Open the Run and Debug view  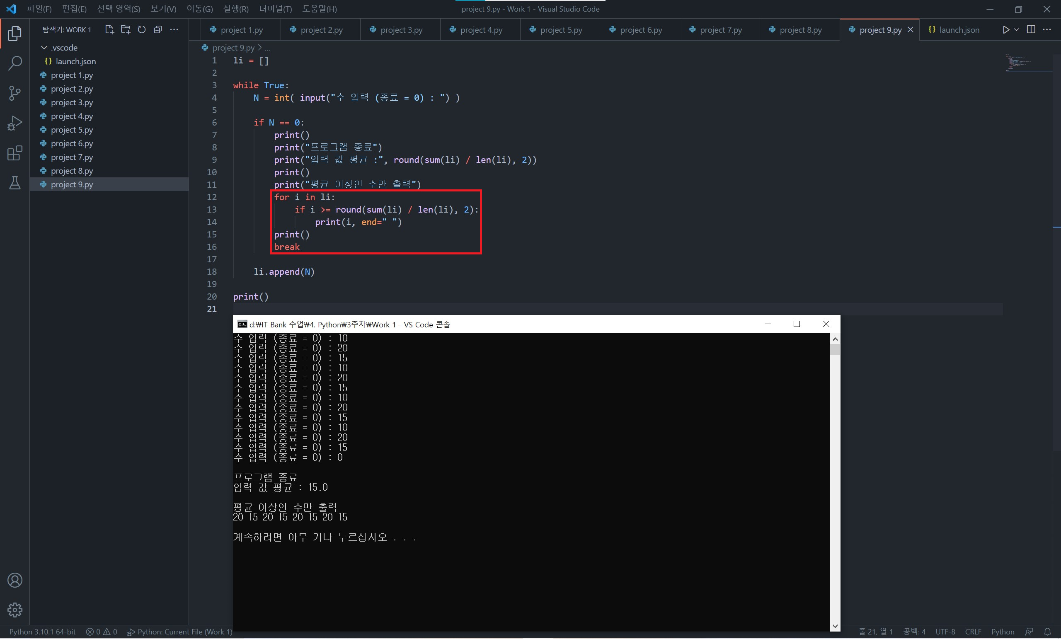pyautogui.click(x=15, y=123)
